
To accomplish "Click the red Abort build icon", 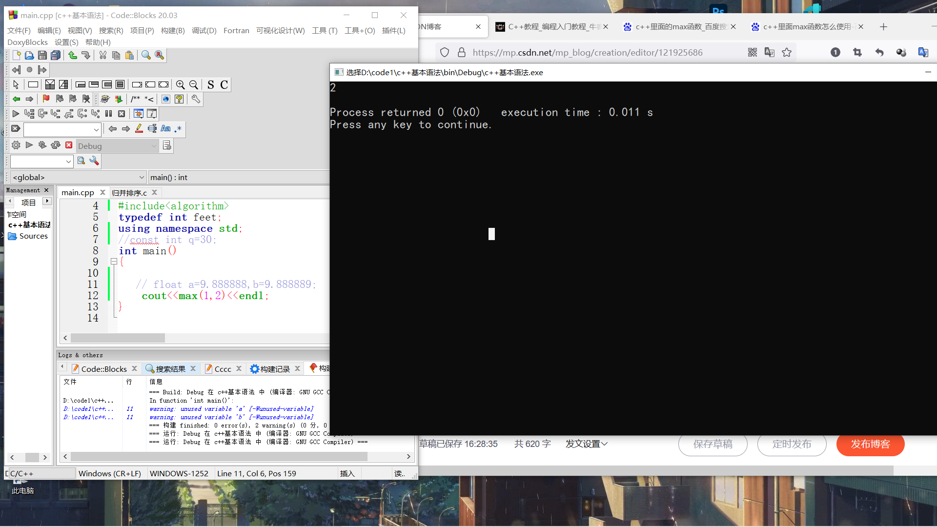I will 69,145.
